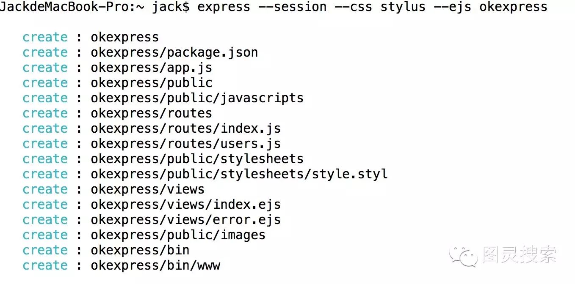Click the okexpress/routes directory line
575x284 pixels.
click(117, 113)
